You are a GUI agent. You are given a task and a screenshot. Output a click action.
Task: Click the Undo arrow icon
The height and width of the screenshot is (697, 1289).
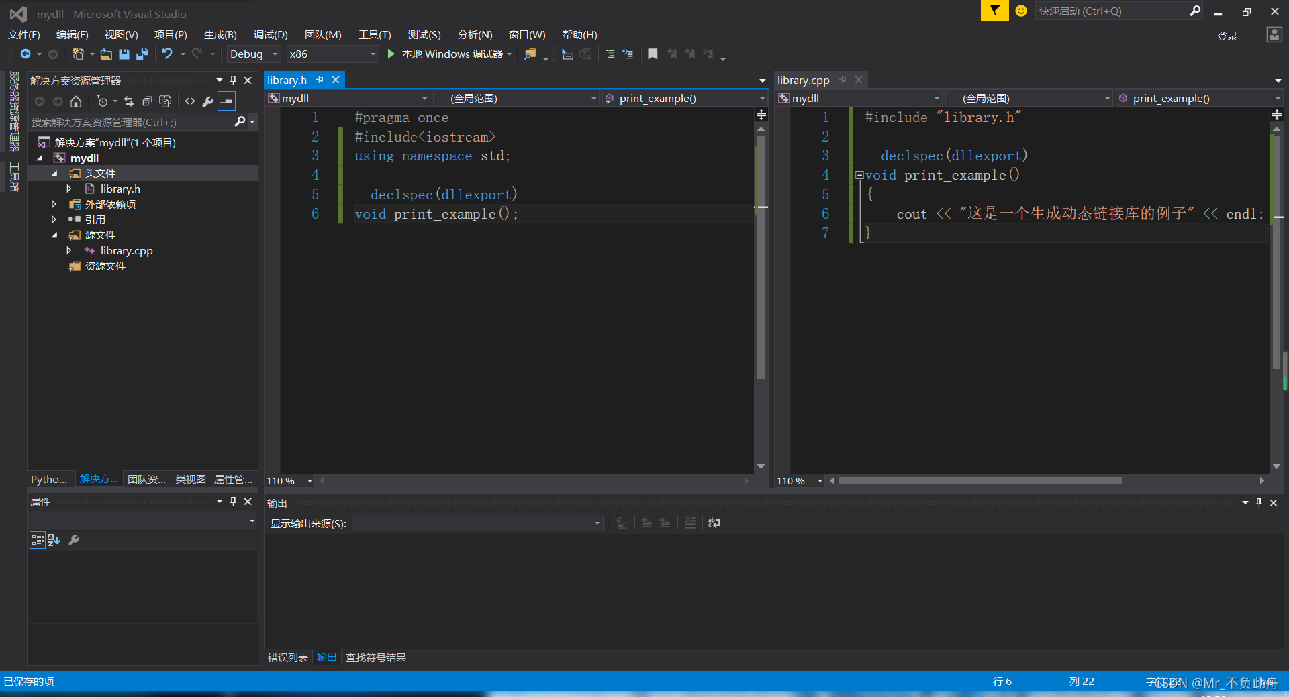point(167,54)
